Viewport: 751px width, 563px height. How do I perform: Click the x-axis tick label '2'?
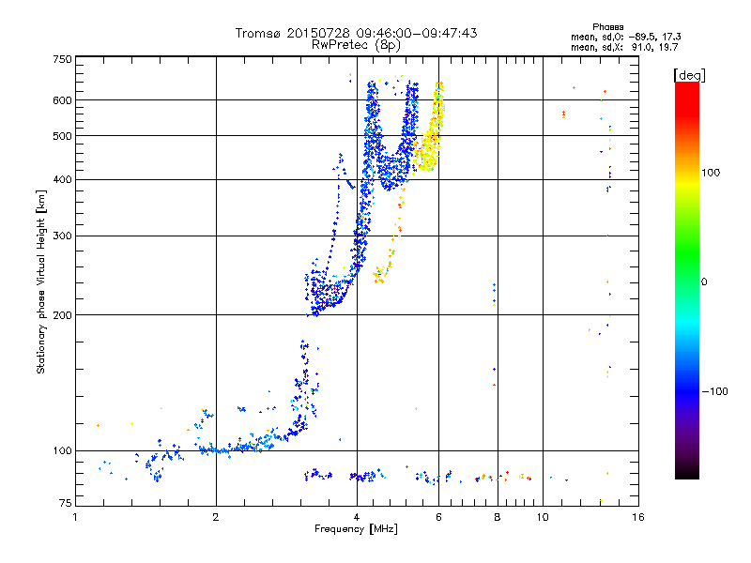216,517
